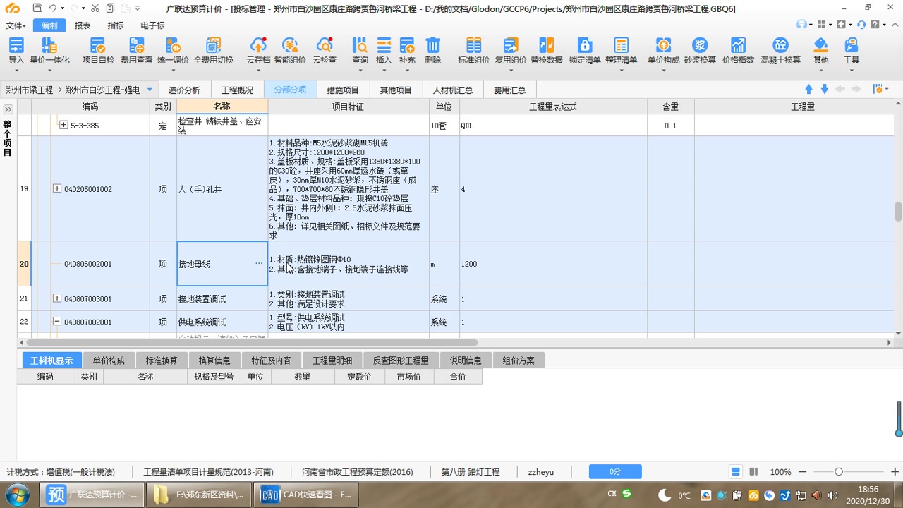Open project path dropdown arrow after 强电

pyautogui.click(x=150, y=90)
